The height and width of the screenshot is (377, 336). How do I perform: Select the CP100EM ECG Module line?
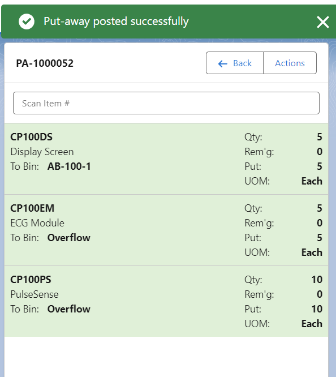[x=166, y=230]
